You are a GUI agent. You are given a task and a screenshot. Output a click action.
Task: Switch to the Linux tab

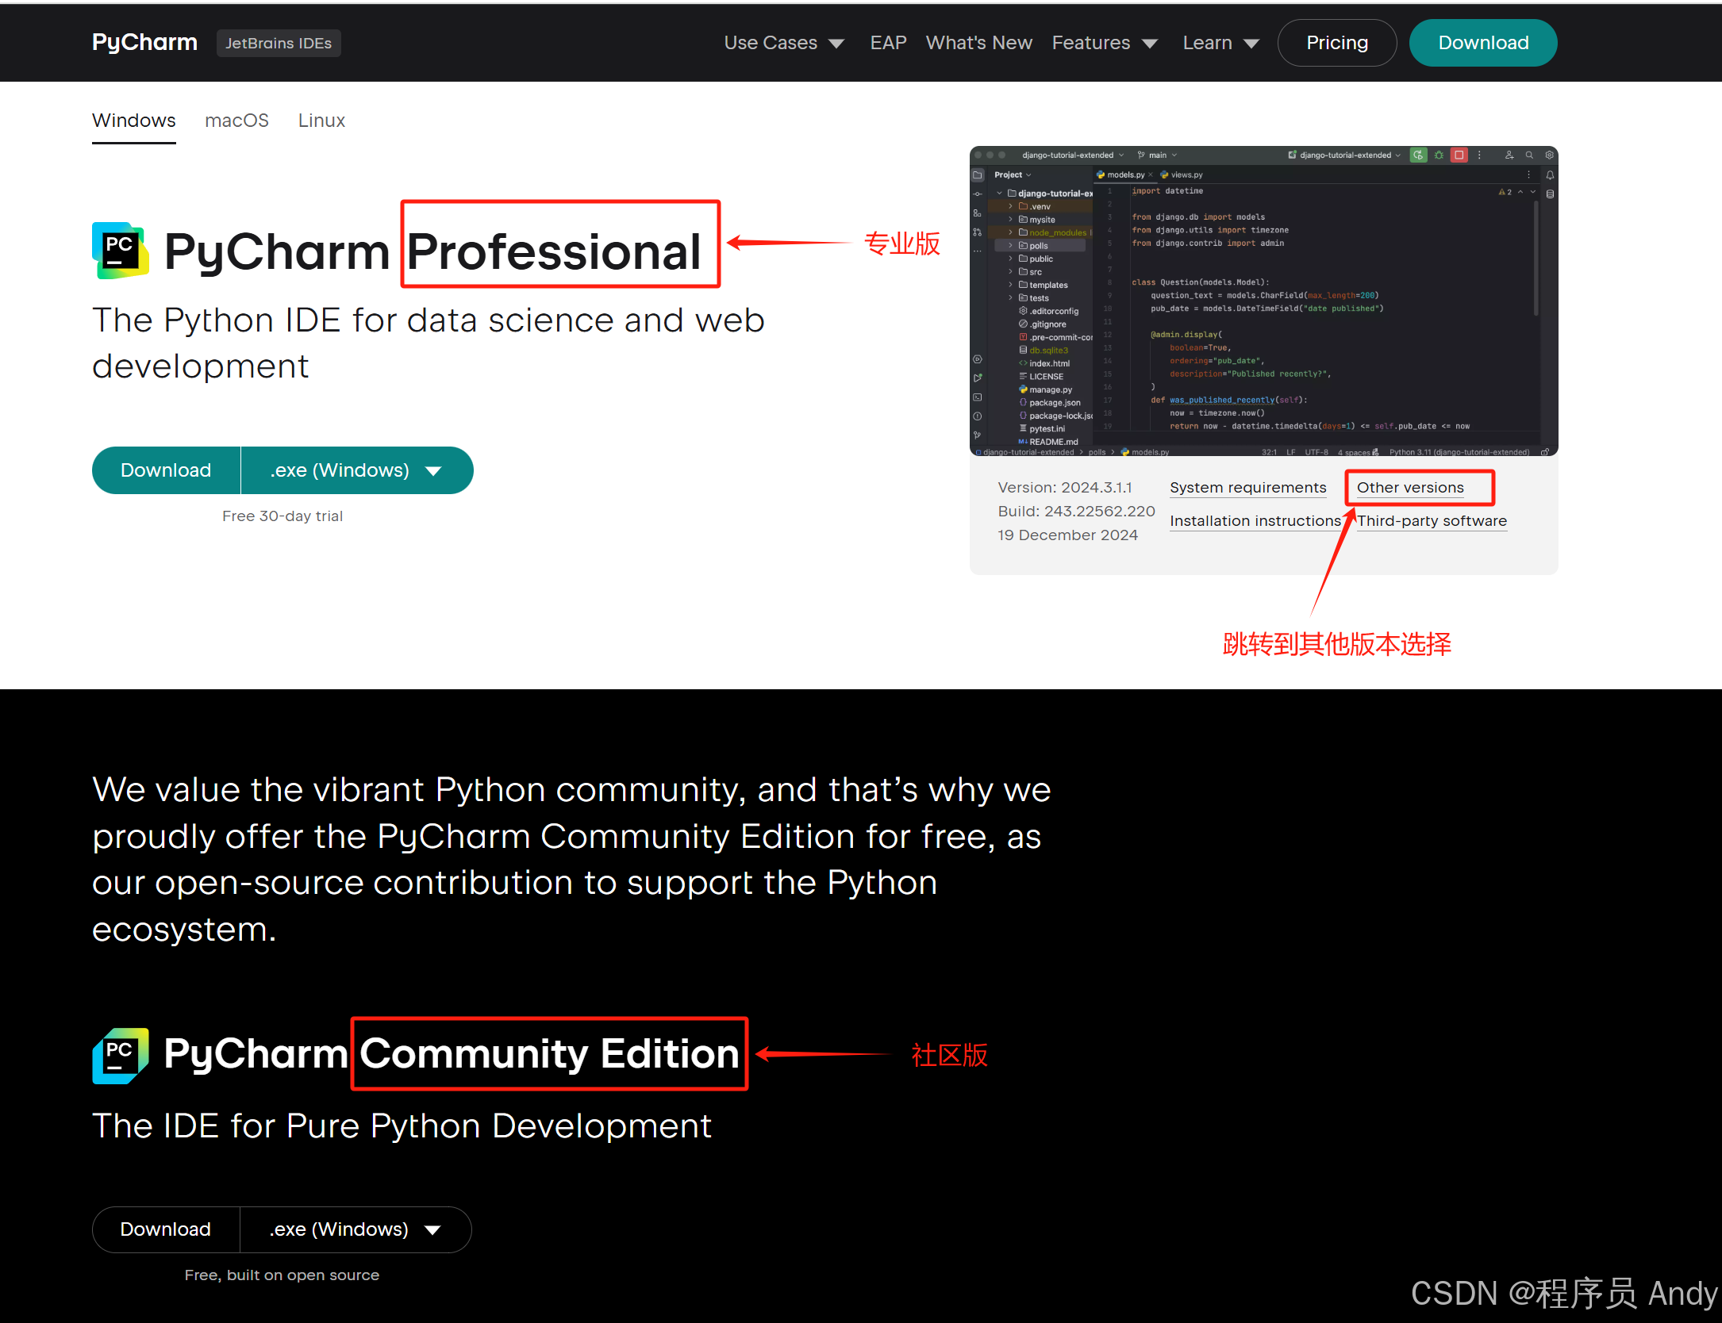point(321,121)
